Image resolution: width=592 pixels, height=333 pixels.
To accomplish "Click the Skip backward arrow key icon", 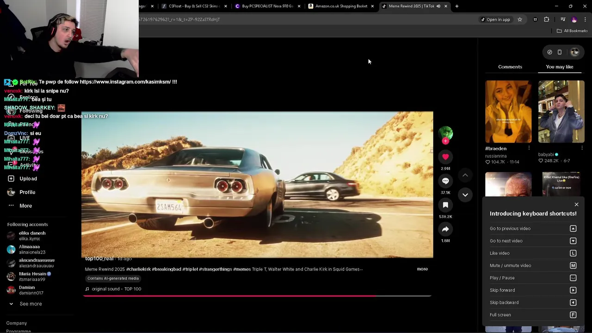I will [x=573, y=302].
